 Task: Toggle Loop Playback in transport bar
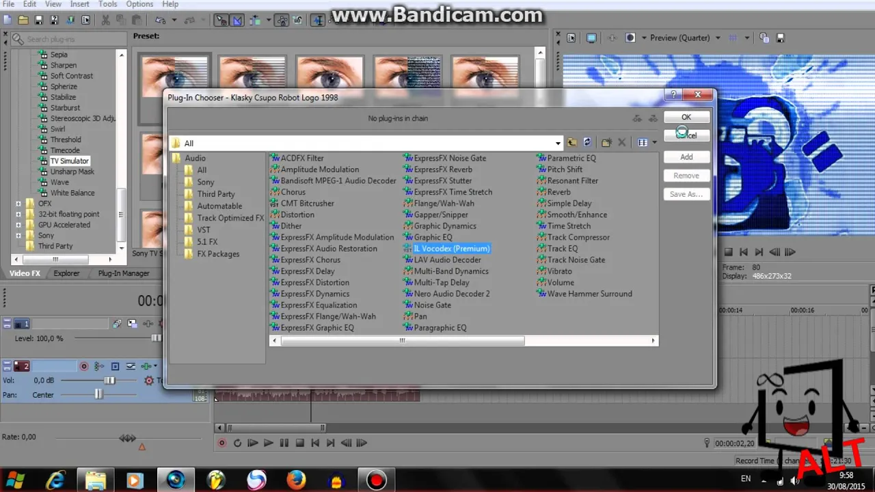[237, 443]
